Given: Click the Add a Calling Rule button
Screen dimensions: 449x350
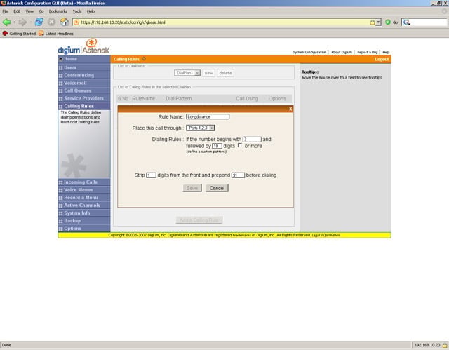Looking at the screenshot, I should click(199, 220).
